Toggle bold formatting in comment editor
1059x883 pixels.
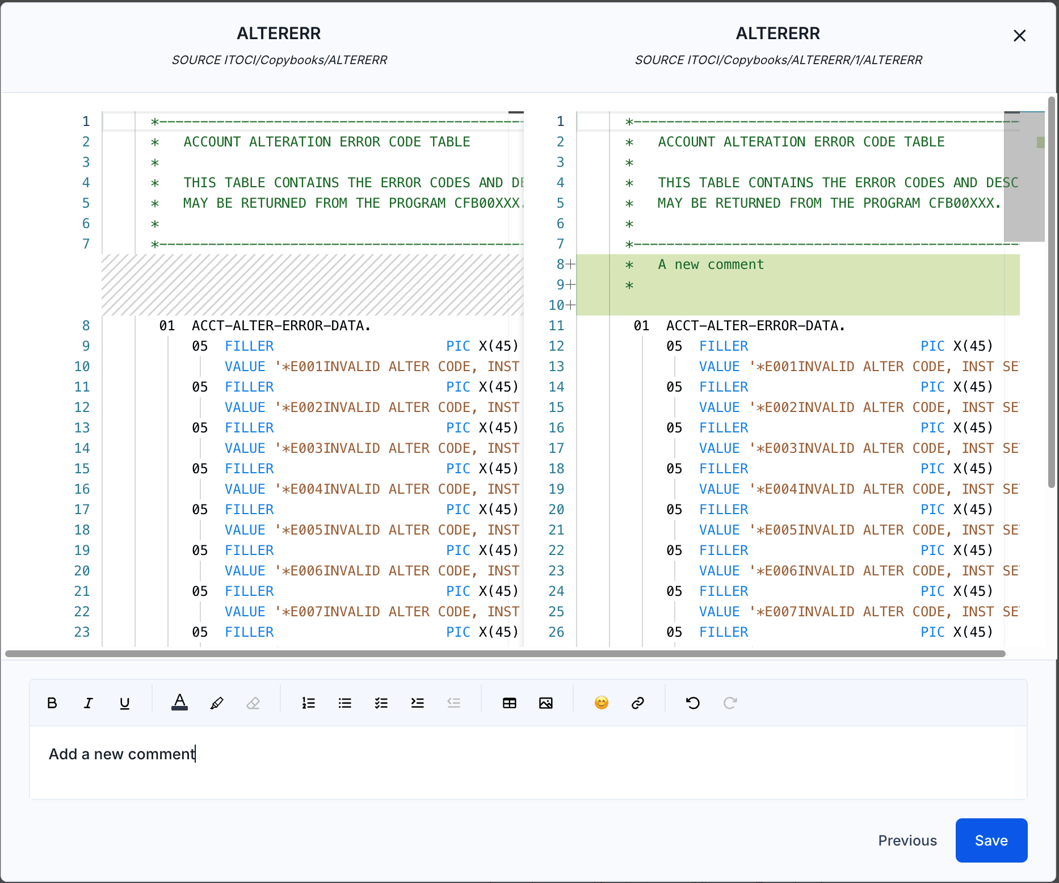click(x=52, y=703)
